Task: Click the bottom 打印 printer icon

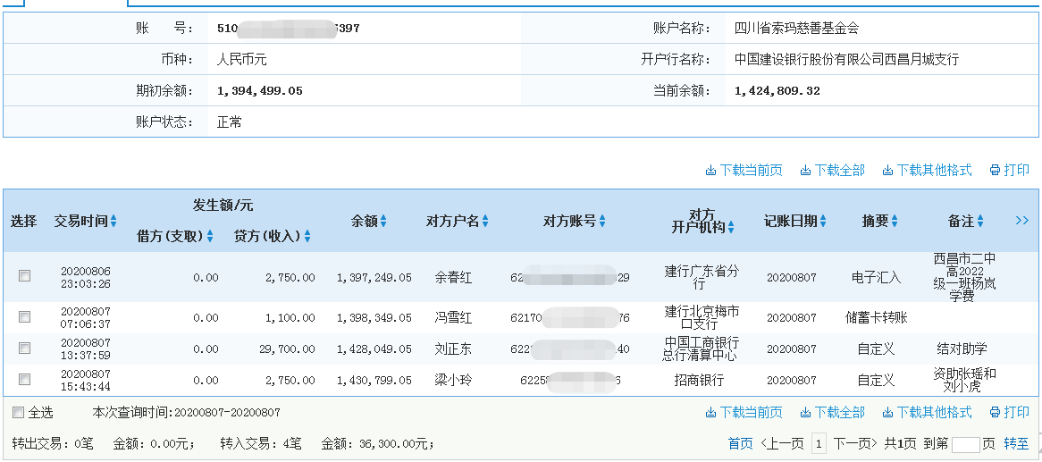Action: 994,413
